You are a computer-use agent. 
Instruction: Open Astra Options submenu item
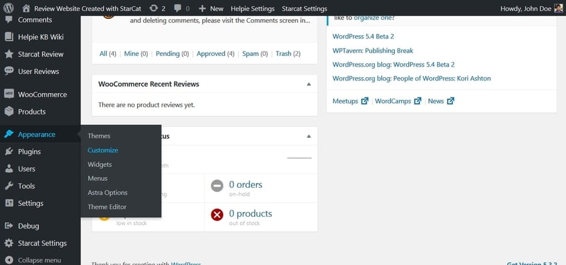[x=108, y=193]
